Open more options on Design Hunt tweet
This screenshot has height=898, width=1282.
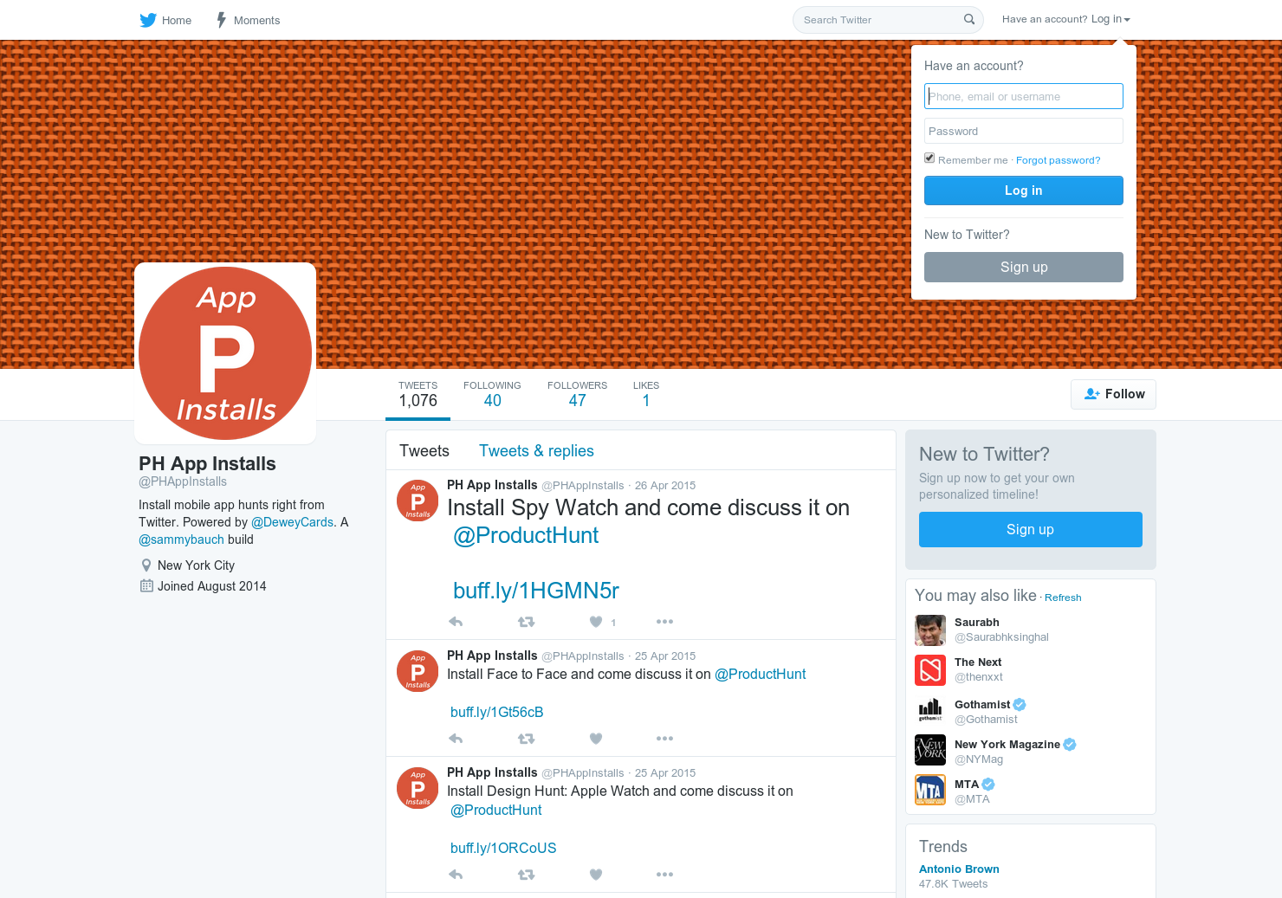click(664, 875)
